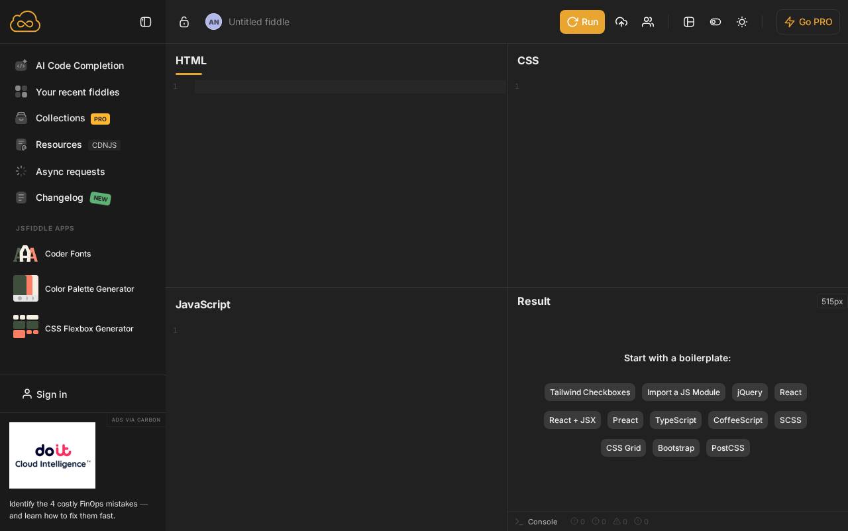Toggle light theme with sun icon
This screenshot has height=531, width=848.
coord(742,22)
